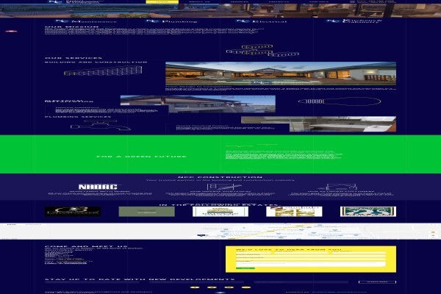
Task: Click the brick wall outline icon
Action: click(103, 71)
